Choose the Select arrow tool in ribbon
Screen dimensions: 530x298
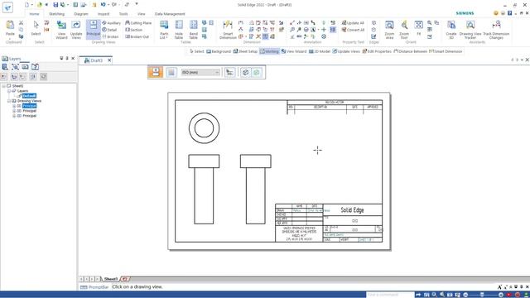36,27
